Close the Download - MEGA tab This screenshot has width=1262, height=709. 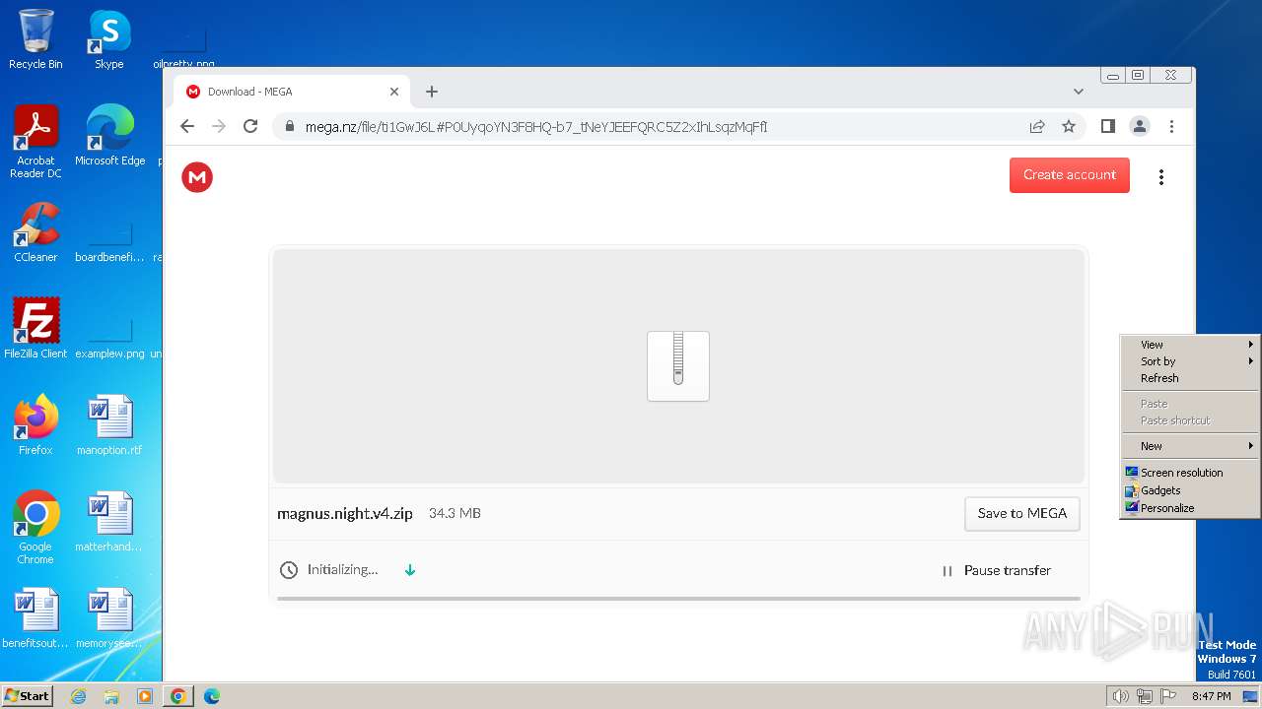(x=394, y=92)
